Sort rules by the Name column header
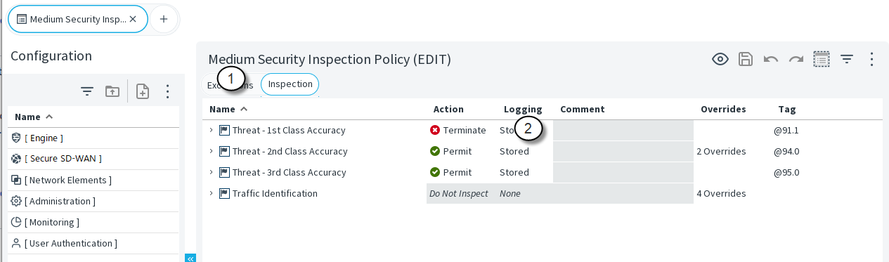The height and width of the screenshot is (262, 889). pos(228,109)
